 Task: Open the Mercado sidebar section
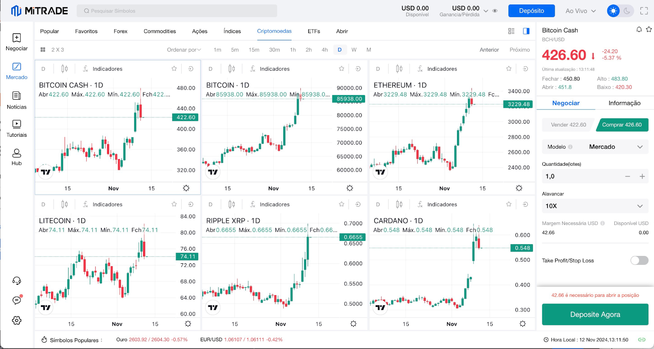coord(17,71)
